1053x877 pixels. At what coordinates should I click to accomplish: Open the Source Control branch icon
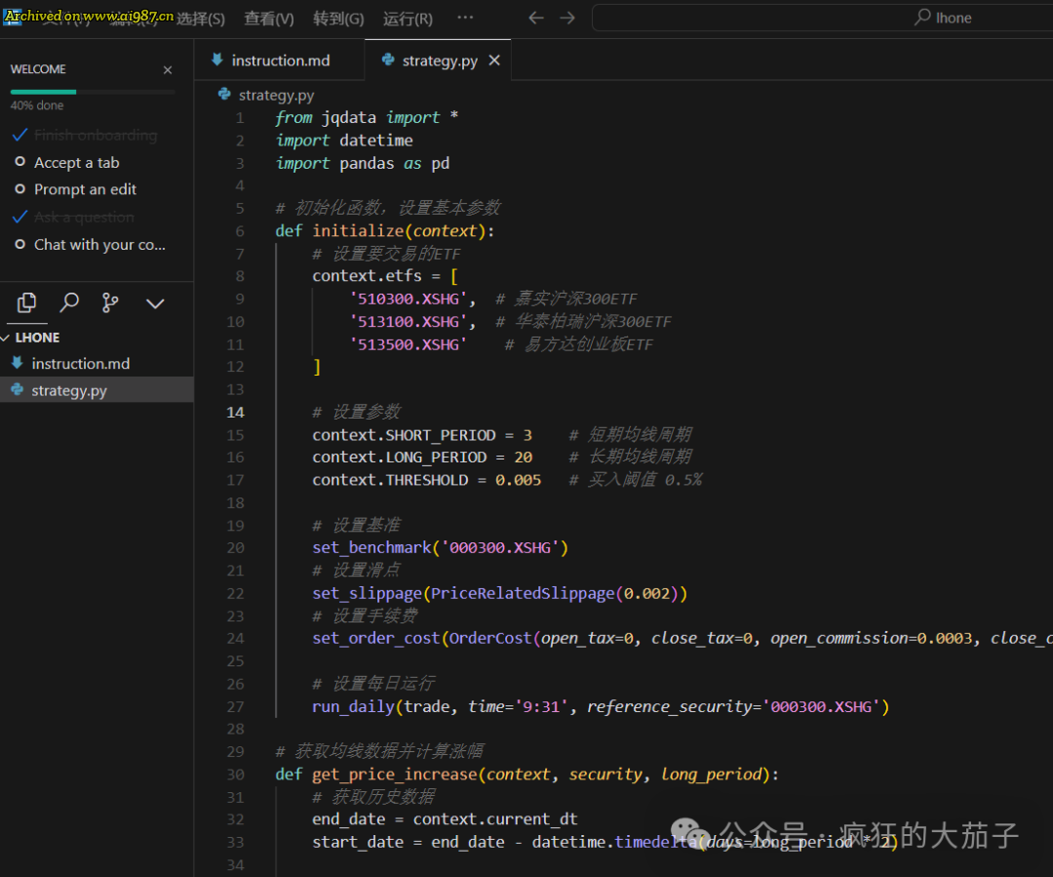tap(111, 303)
